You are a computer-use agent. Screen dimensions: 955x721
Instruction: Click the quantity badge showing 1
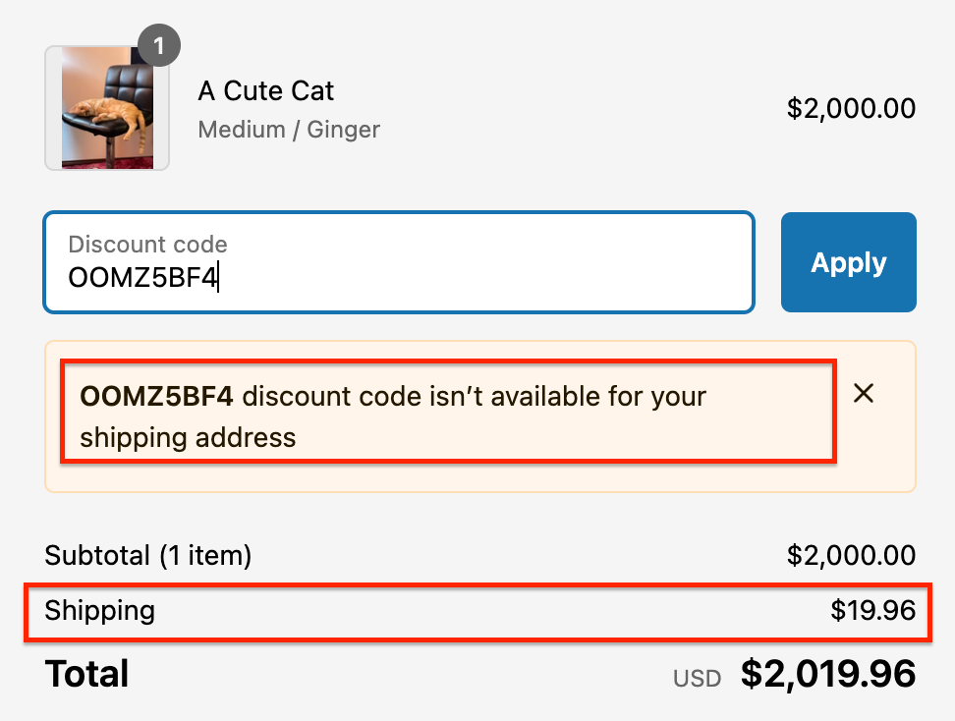coord(159,45)
